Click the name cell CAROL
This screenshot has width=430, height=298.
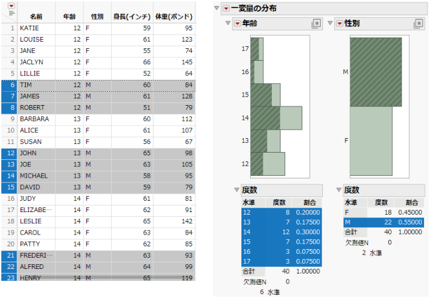36,233
